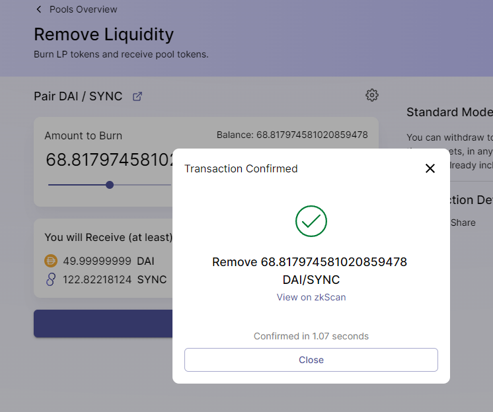
Task: Click the Remove 68.817974581020859478 DAI/SYNC message
Action: coord(310,271)
